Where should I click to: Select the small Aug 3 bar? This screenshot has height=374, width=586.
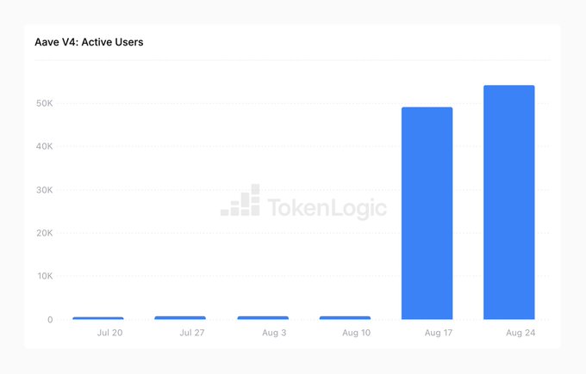tap(263, 318)
